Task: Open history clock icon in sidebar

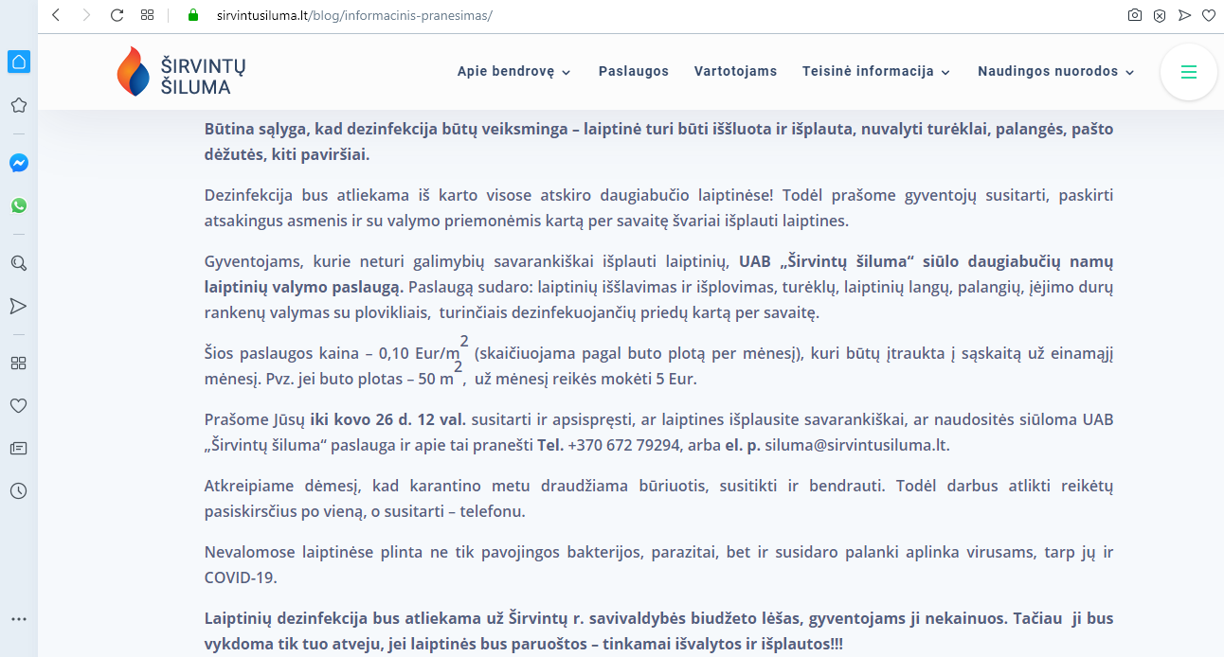Action: tap(18, 490)
